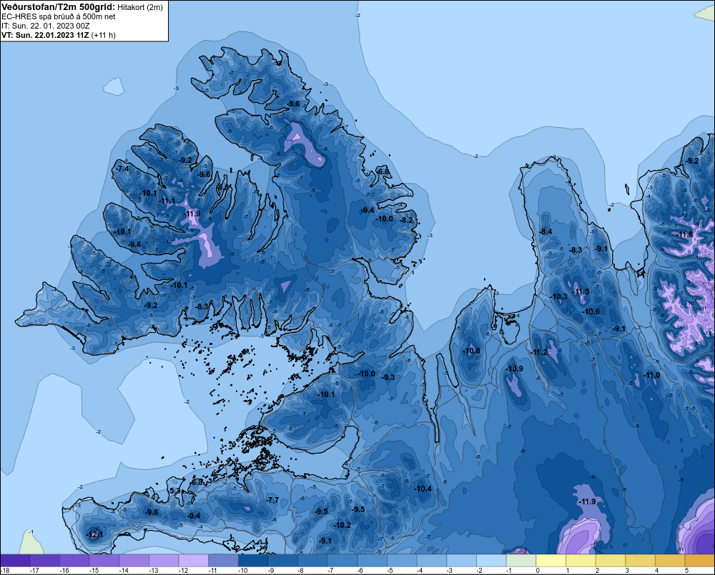The image size is (715, 575).
Task: Click the '-10.6' temperature value
Action: [591, 311]
